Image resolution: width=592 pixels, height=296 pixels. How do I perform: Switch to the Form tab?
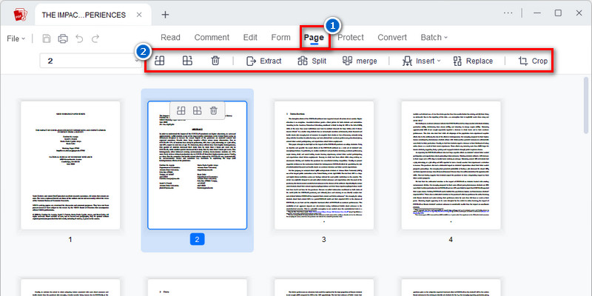(281, 38)
